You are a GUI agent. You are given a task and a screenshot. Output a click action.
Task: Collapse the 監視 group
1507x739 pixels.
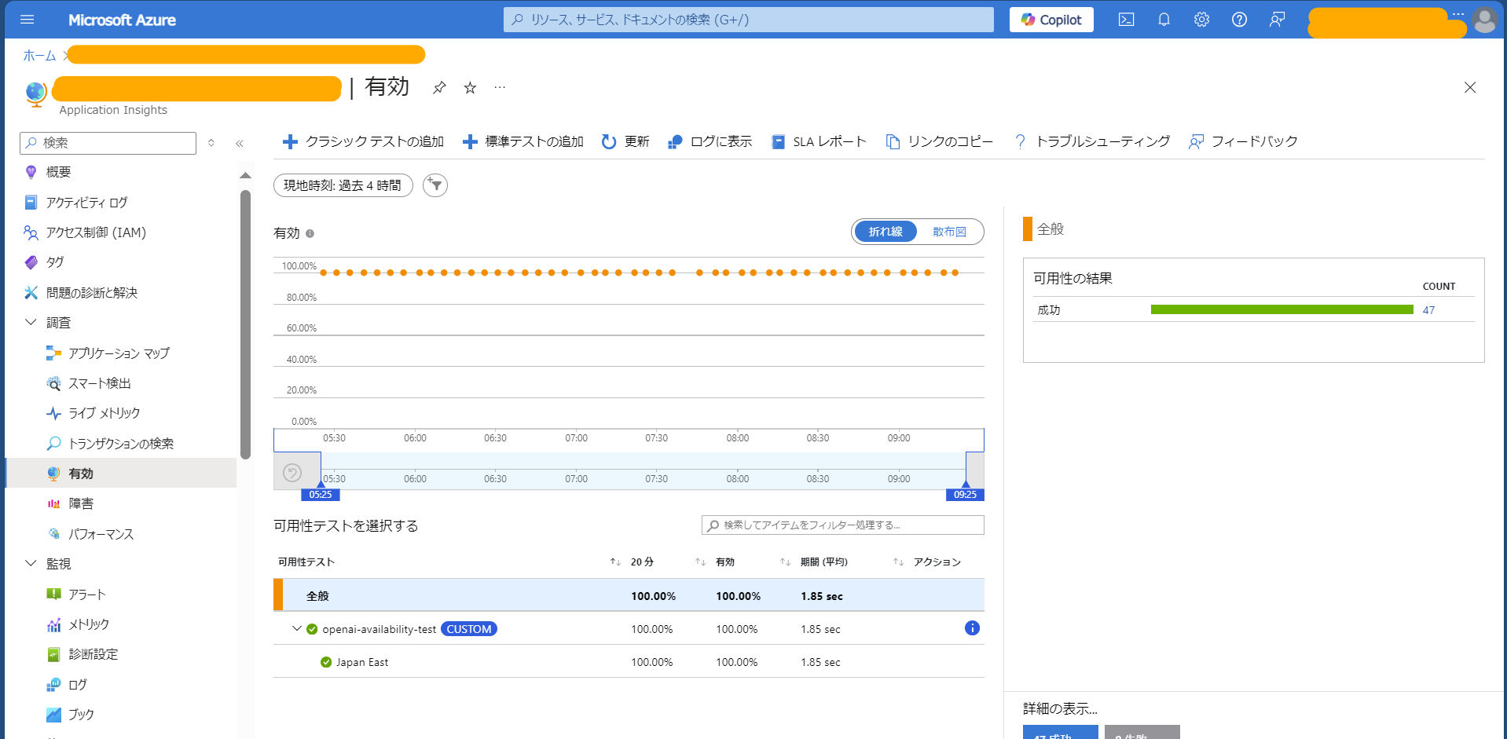coord(31,563)
